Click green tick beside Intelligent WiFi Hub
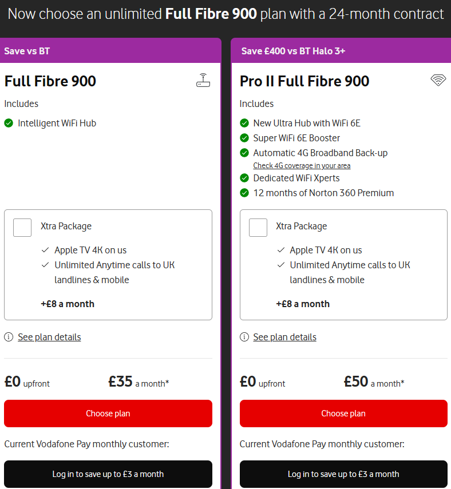The image size is (451, 489). point(9,123)
